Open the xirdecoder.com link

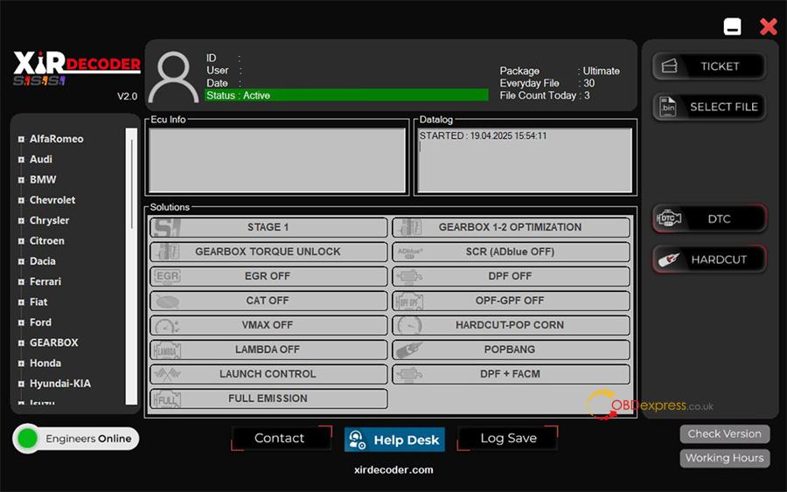pos(393,470)
